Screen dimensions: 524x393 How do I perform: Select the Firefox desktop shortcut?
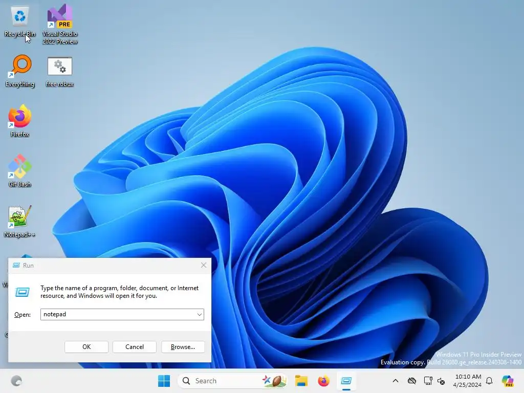tap(20, 121)
